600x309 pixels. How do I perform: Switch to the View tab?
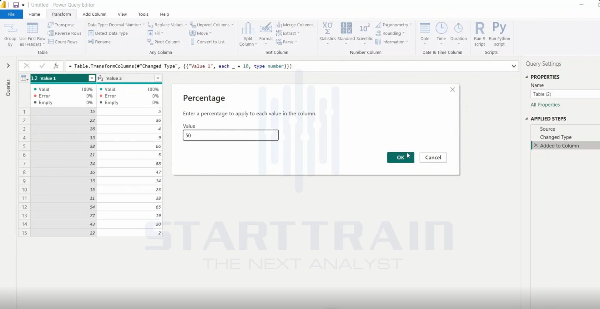pyautogui.click(x=122, y=14)
